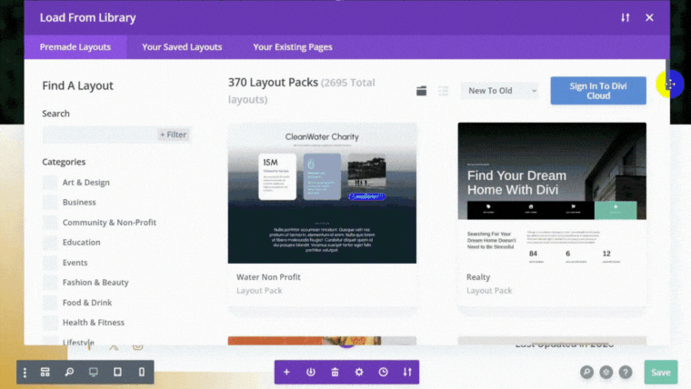691x389 pixels.
Task: Open Your Saved Layouts tab
Action: (182, 47)
